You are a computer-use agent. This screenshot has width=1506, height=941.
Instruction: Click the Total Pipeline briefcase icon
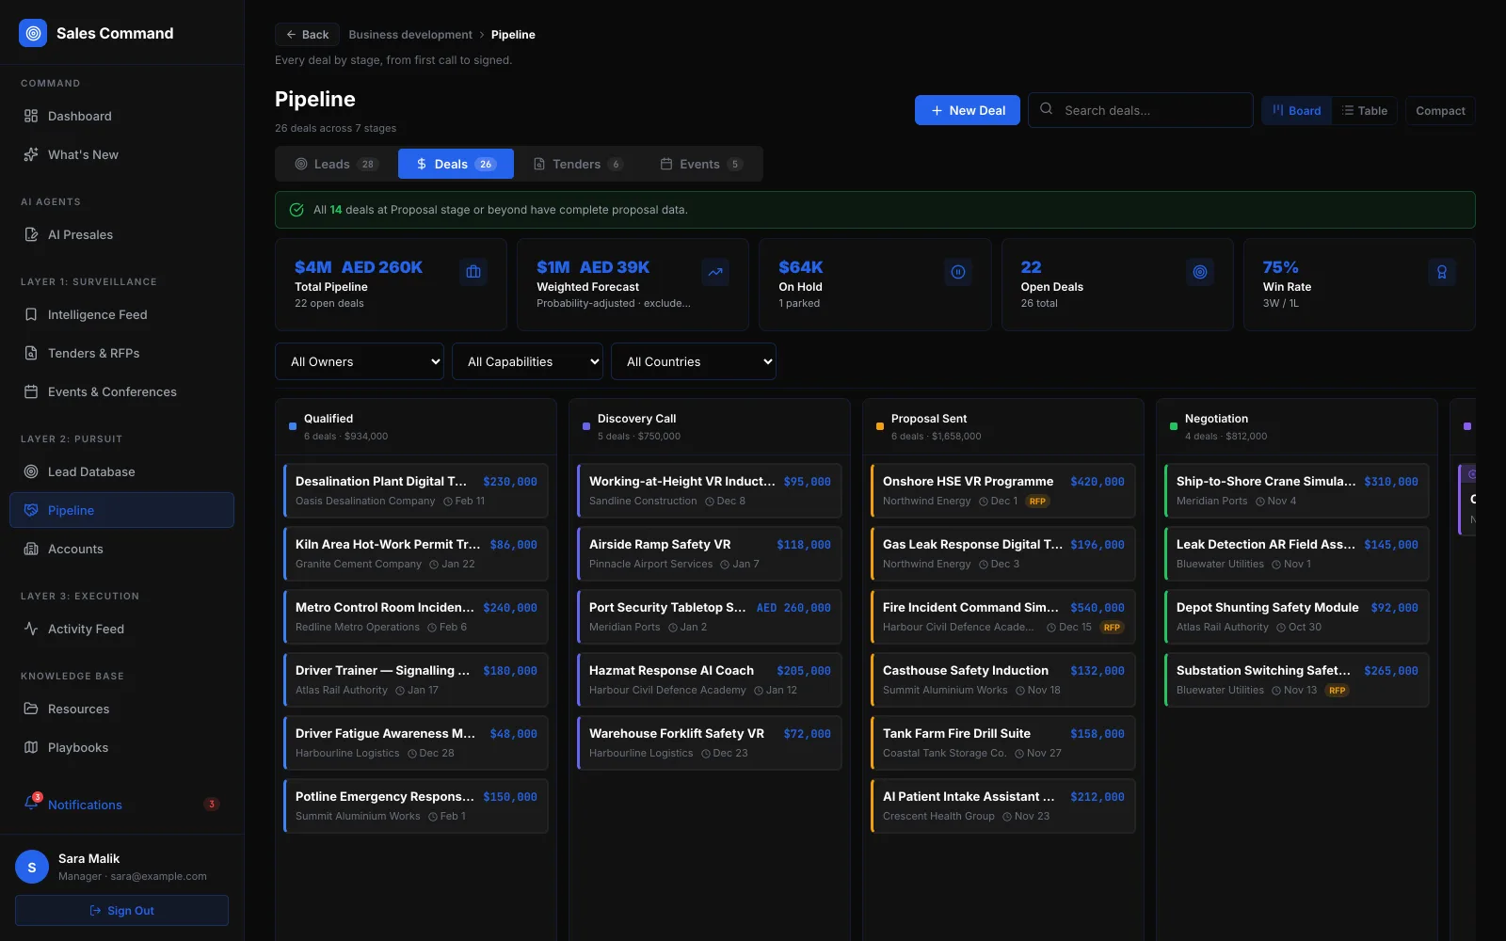(473, 272)
